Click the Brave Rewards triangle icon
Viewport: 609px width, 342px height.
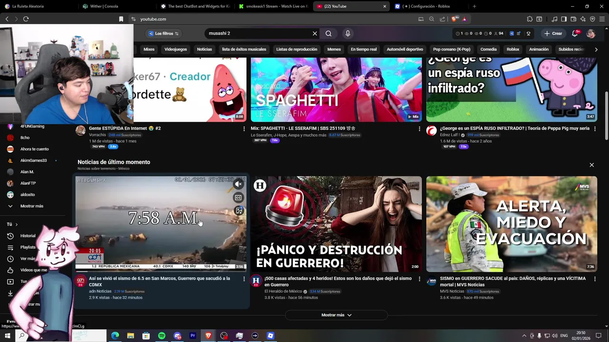coord(464,19)
